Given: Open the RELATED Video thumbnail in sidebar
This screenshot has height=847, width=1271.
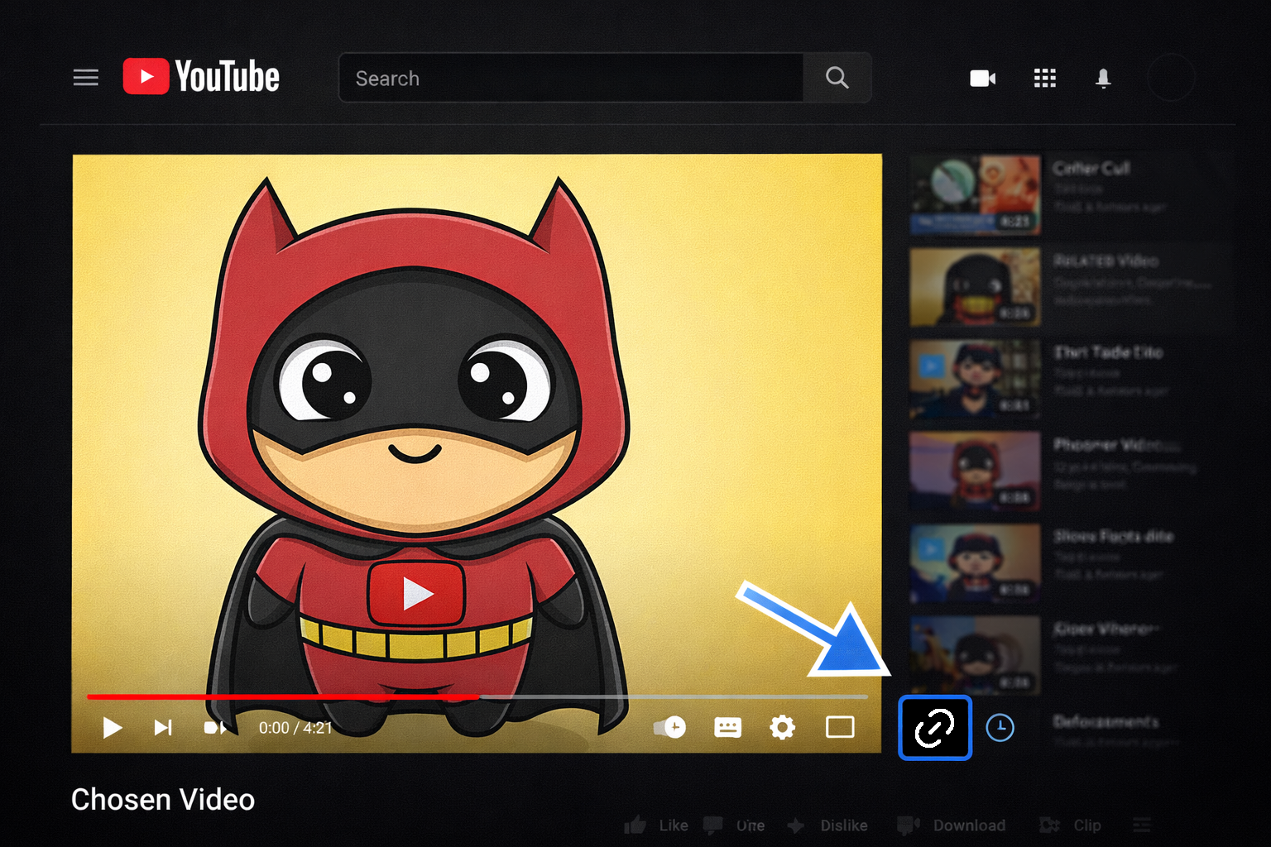Looking at the screenshot, I should click(975, 287).
